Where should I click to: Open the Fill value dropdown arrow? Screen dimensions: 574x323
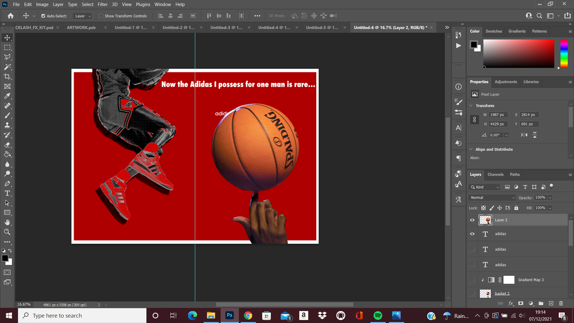coord(550,208)
